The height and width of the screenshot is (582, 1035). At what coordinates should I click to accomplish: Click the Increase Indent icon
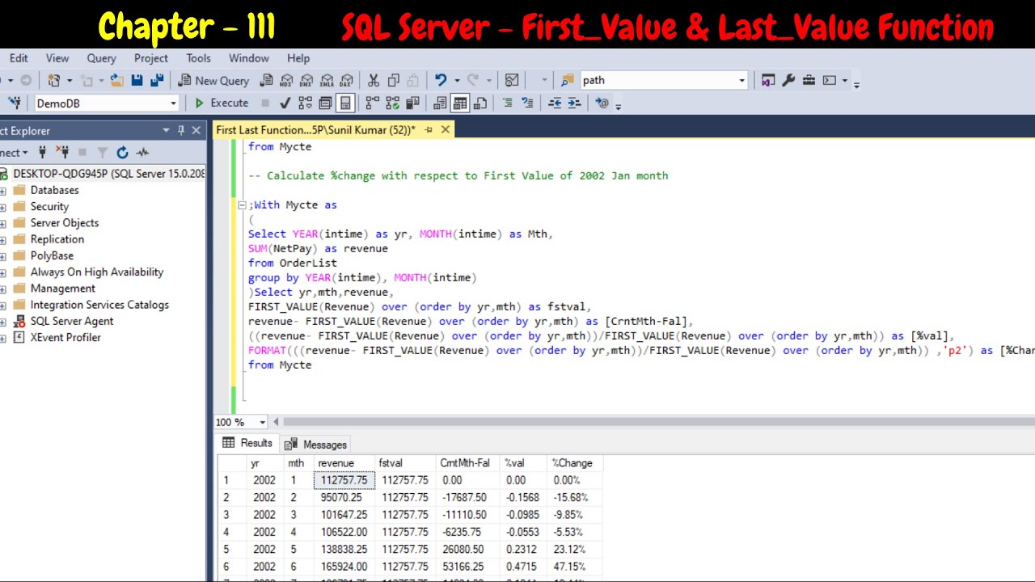574,103
